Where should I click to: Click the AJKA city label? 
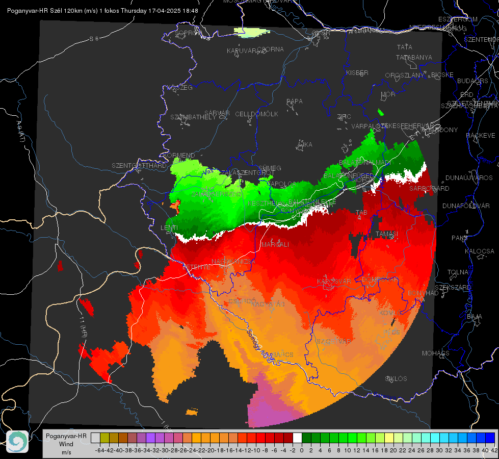click(305, 145)
